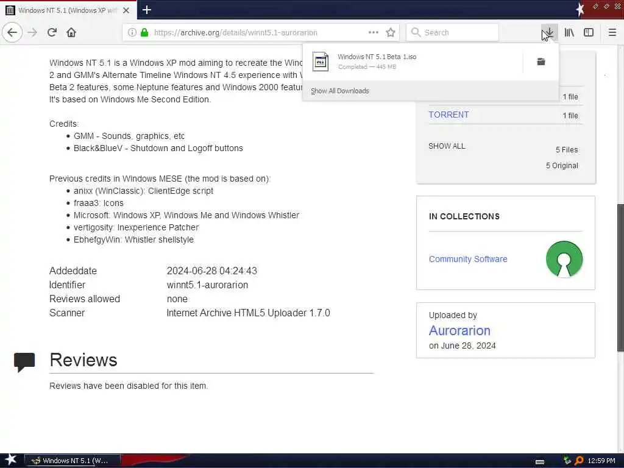Open the page actions three-dot menu
624x468 pixels.
[x=374, y=32]
